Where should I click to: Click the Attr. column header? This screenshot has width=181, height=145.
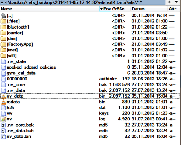click(x=174, y=9)
